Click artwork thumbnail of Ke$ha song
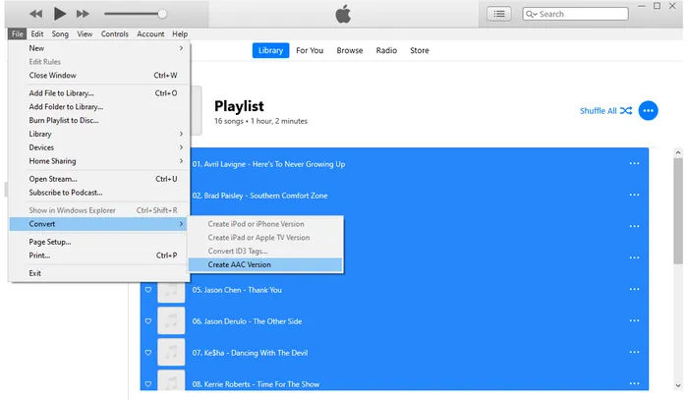 point(171,352)
